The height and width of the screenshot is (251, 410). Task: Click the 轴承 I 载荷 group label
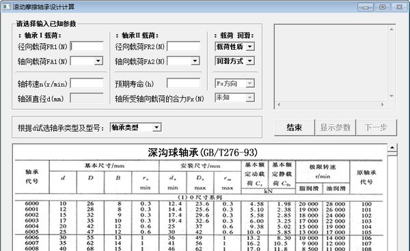click(x=40, y=35)
